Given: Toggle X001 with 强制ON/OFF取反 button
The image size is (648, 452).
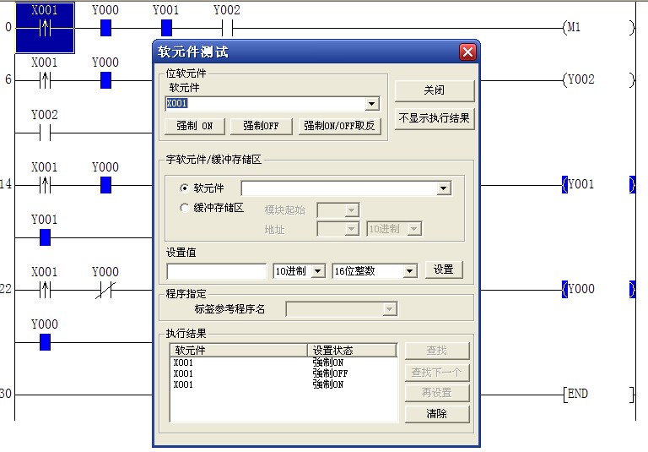Looking at the screenshot, I should coord(340,126).
